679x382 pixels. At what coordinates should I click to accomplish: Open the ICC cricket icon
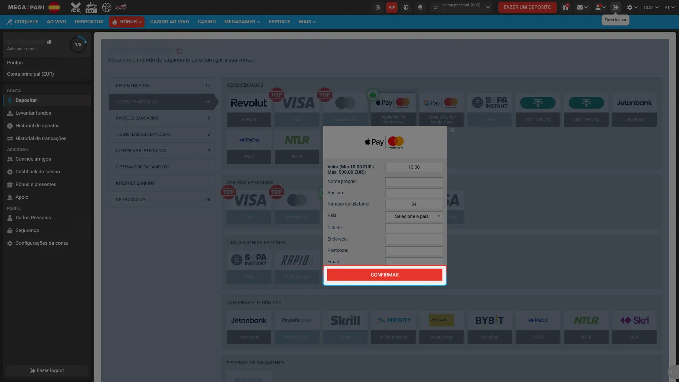click(75, 7)
